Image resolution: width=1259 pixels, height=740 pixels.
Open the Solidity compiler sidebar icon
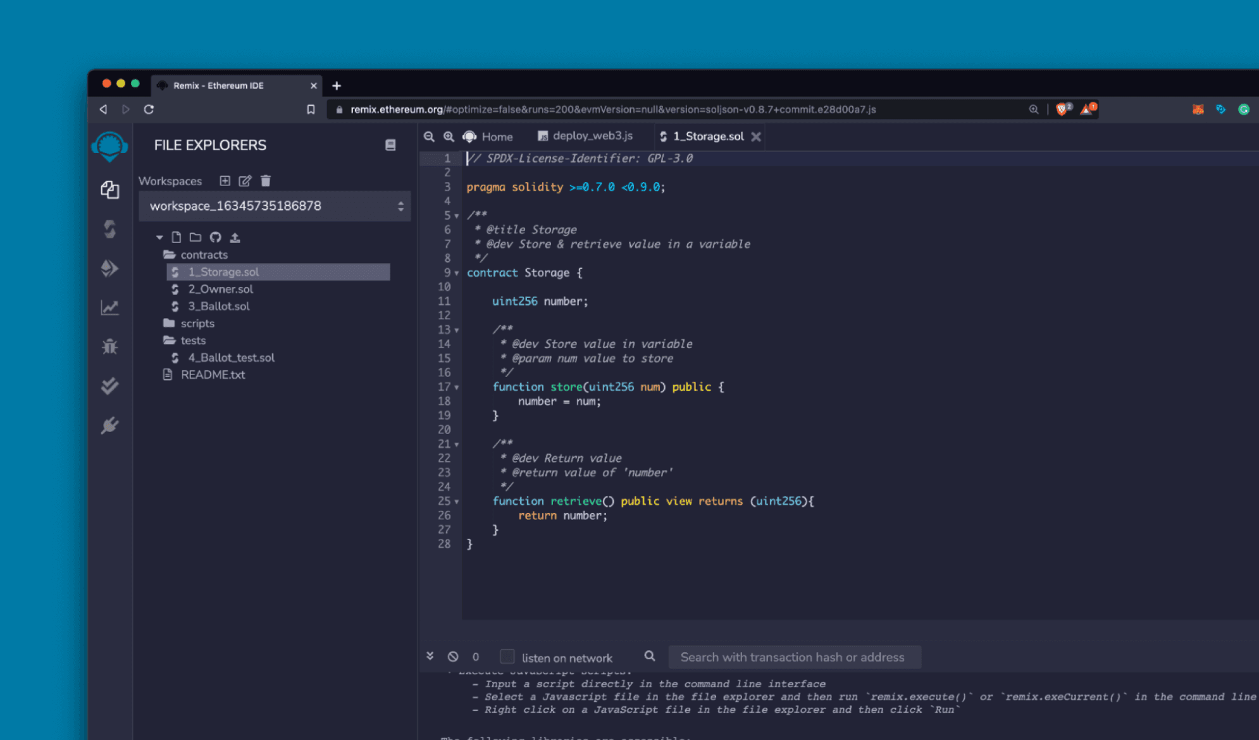110,229
